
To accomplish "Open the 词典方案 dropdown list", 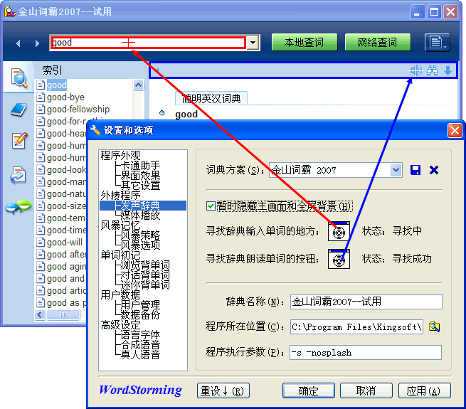I will (x=396, y=170).
